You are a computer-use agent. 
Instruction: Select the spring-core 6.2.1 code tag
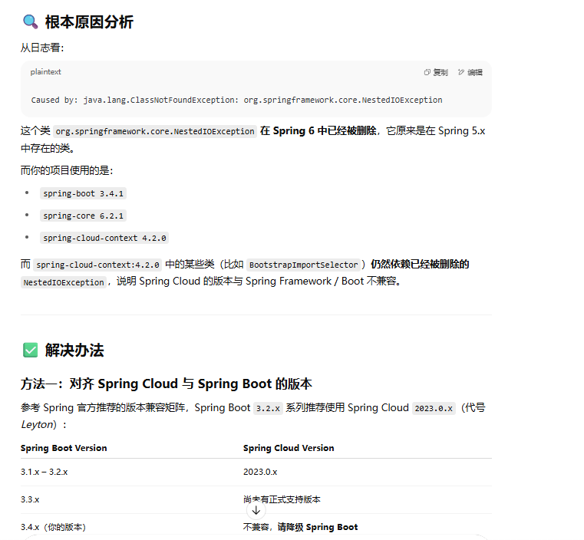[x=84, y=216]
